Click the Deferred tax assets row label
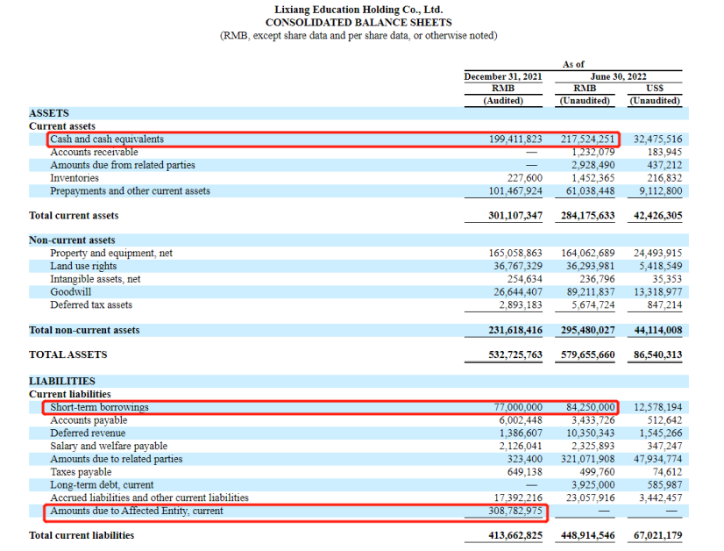724x551 pixels. 91,305
